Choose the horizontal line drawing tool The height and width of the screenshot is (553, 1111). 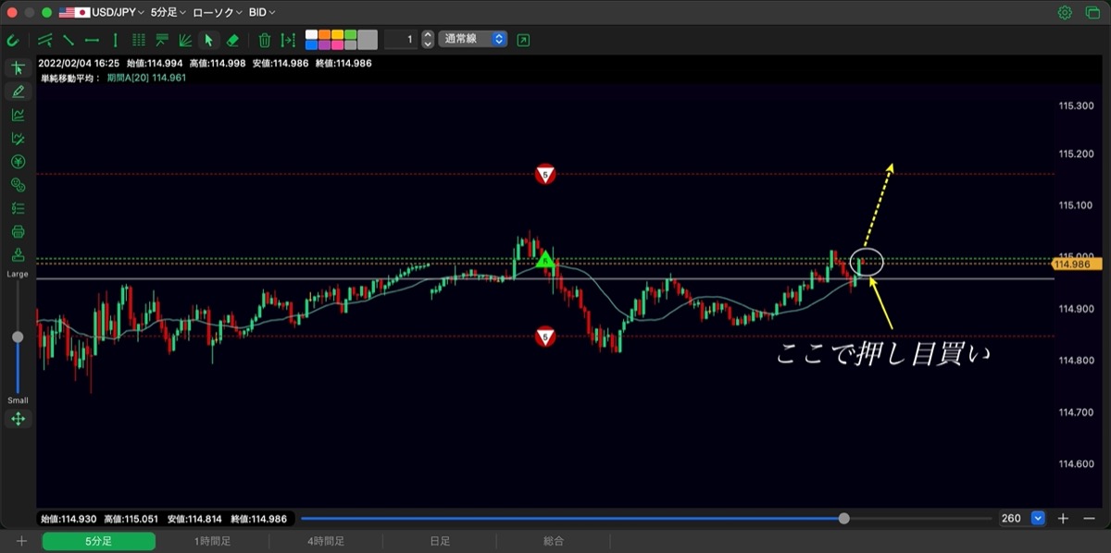(92, 40)
